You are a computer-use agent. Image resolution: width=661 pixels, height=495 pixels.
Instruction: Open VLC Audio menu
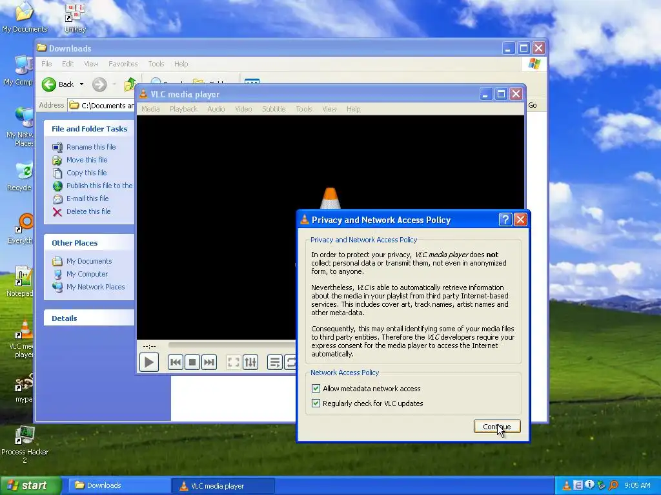pos(216,109)
